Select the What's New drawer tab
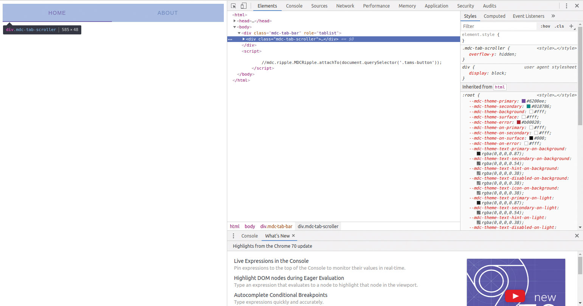 [x=278, y=236]
